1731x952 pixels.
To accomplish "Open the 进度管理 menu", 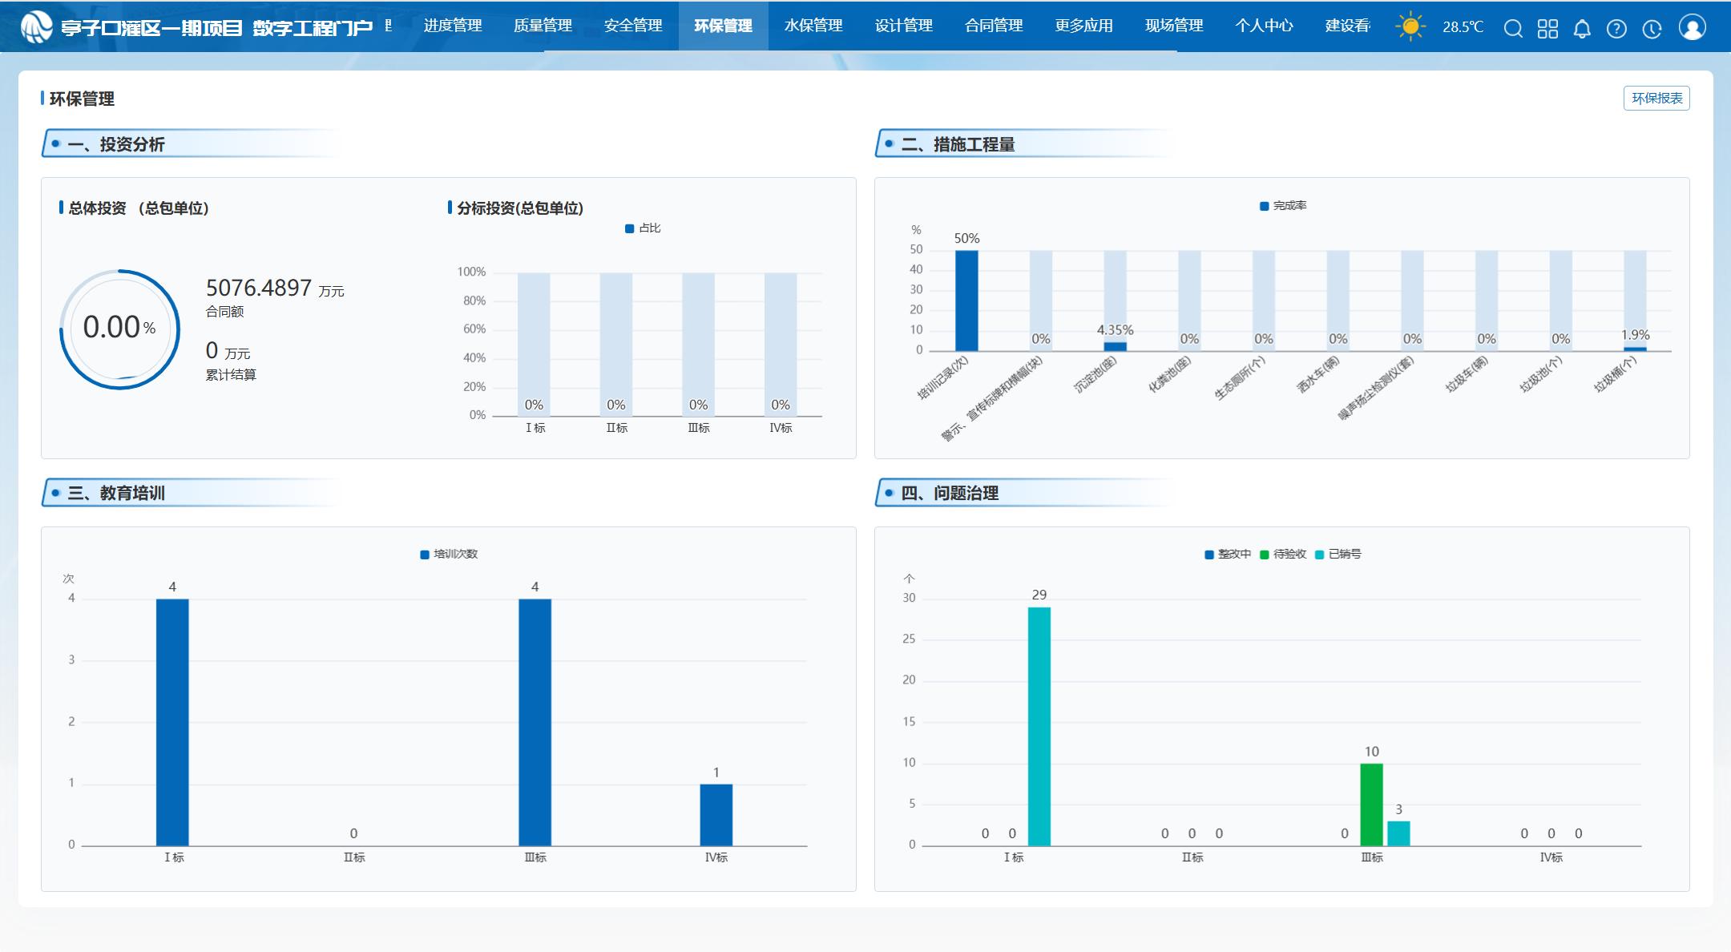I will tap(453, 26).
